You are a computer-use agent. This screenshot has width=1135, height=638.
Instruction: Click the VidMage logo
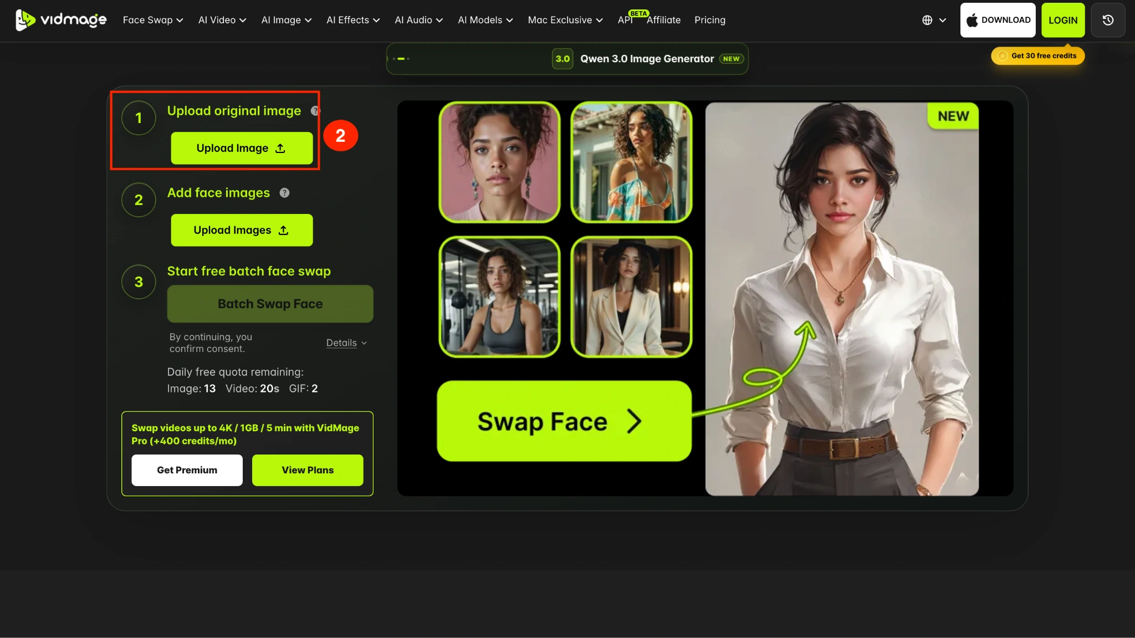pos(61,20)
